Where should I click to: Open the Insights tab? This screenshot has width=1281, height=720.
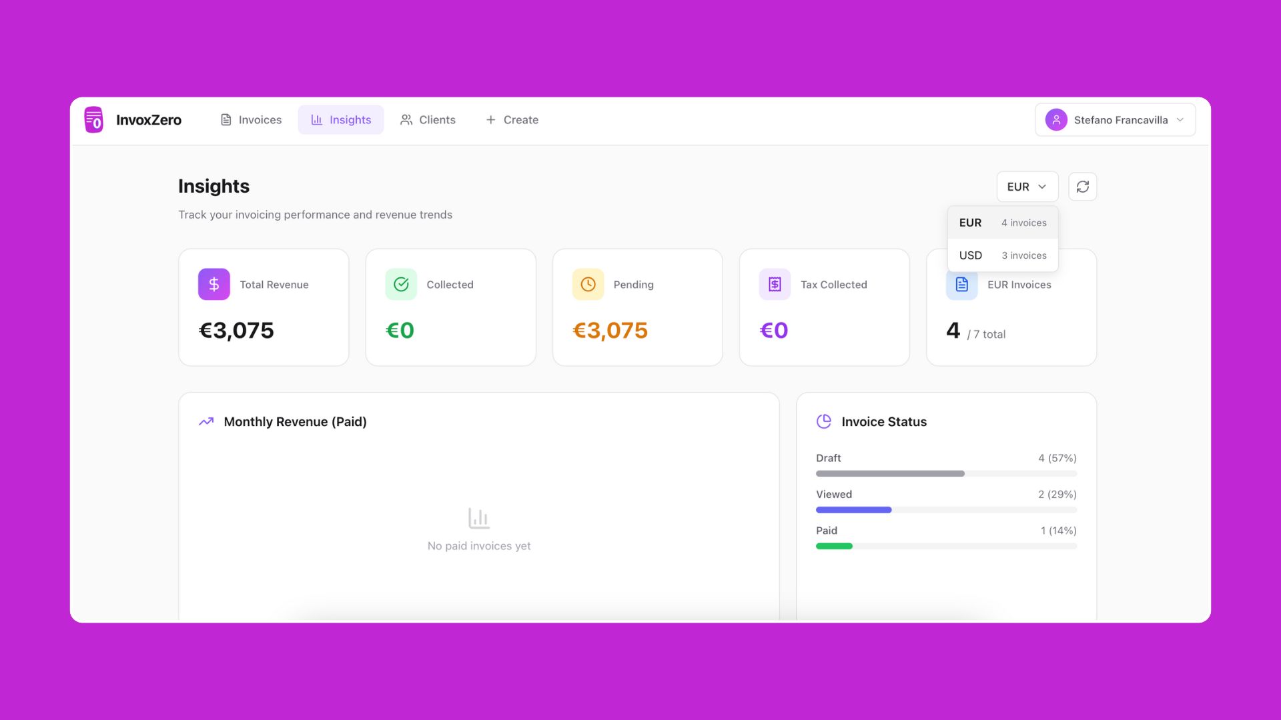(340, 120)
